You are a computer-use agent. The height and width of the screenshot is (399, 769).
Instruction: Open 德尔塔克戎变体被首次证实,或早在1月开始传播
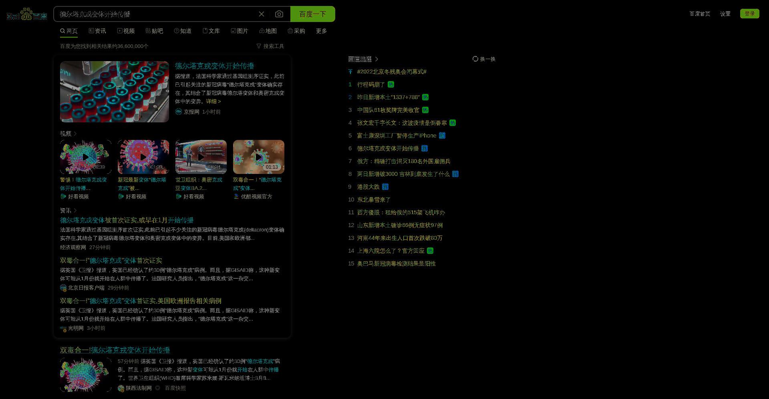pyautogui.click(x=127, y=220)
